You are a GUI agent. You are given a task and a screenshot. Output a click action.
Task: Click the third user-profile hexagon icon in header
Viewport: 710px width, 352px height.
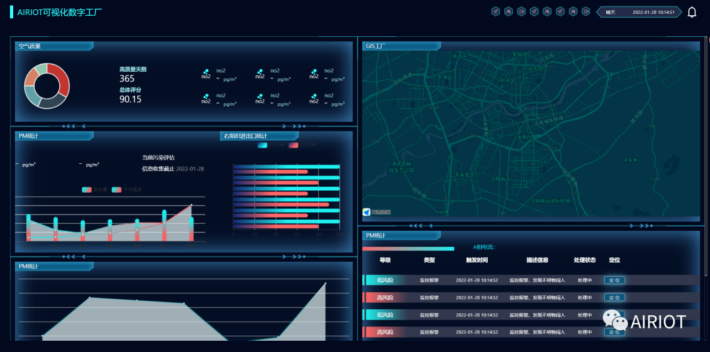tap(573, 11)
